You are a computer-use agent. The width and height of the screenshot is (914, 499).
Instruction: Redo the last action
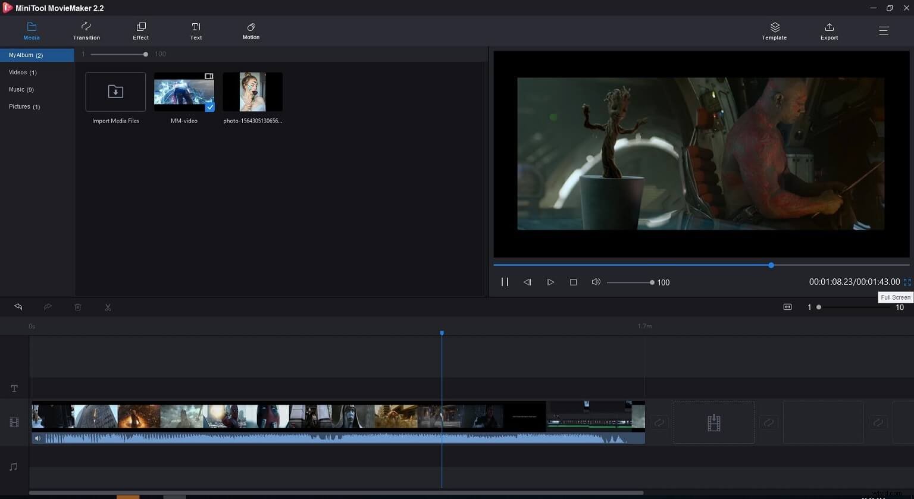pyautogui.click(x=48, y=307)
